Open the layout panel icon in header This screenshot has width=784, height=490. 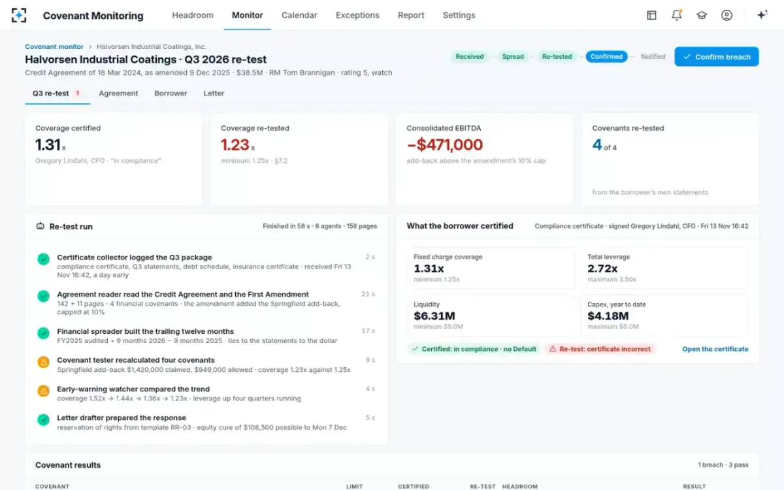[651, 15]
